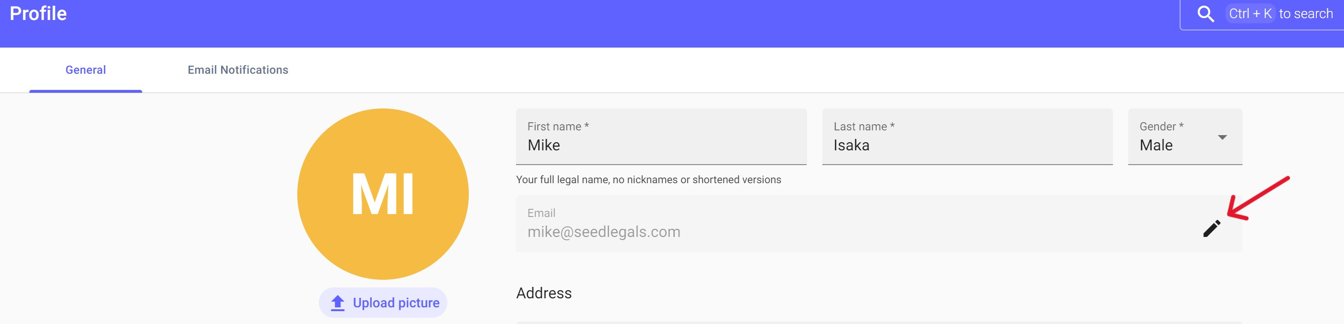Focus the Last name field containing Isaka
This screenshot has width=1344, height=324.
click(x=967, y=145)
